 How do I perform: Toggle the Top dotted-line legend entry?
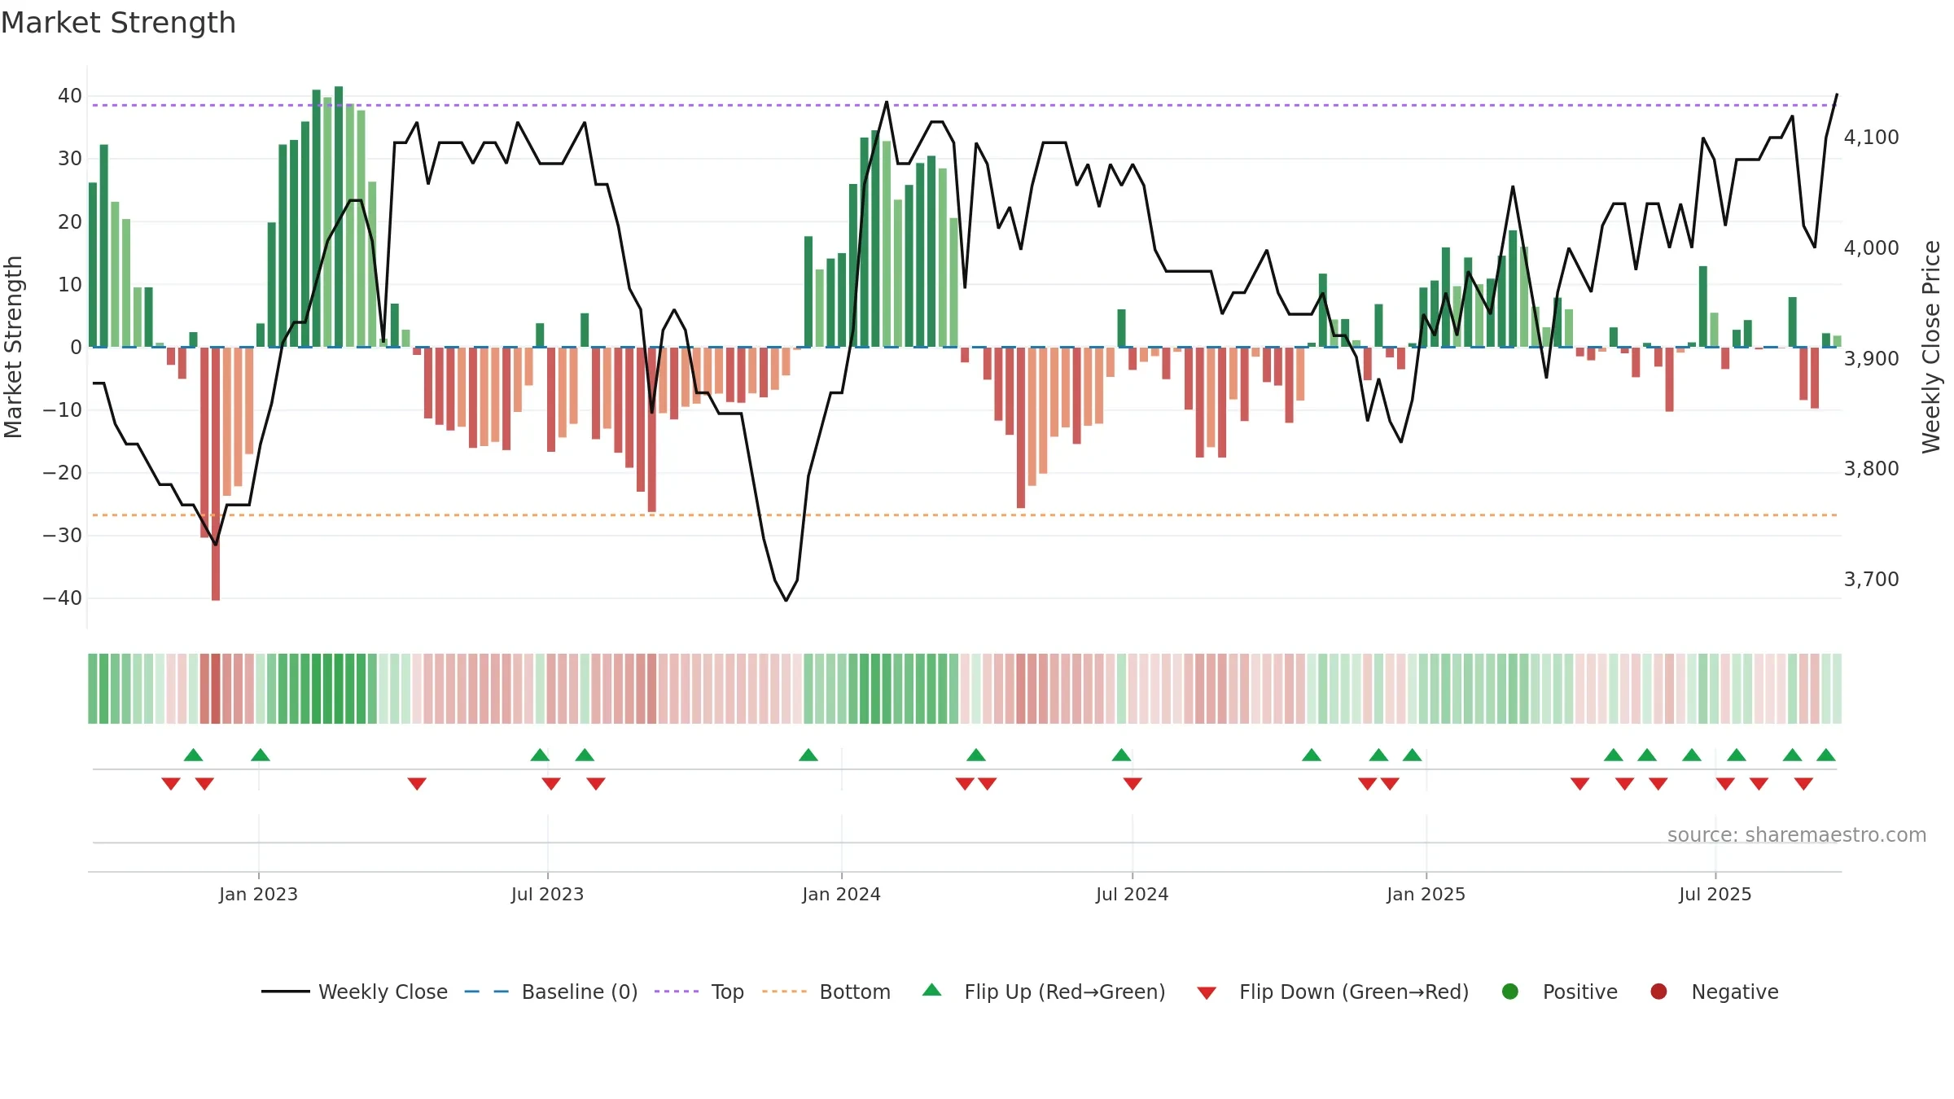[699, 992]
